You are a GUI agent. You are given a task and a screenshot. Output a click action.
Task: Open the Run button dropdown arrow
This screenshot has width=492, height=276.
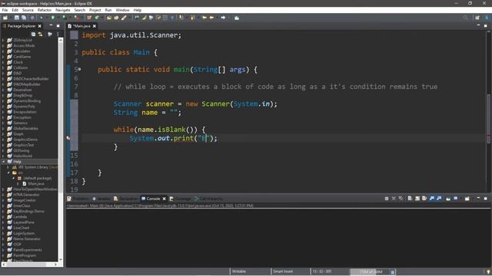pyautogui.click(x=58, y=18)
